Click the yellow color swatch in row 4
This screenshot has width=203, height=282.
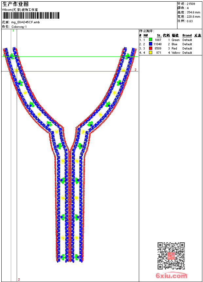tap(151, 52)
